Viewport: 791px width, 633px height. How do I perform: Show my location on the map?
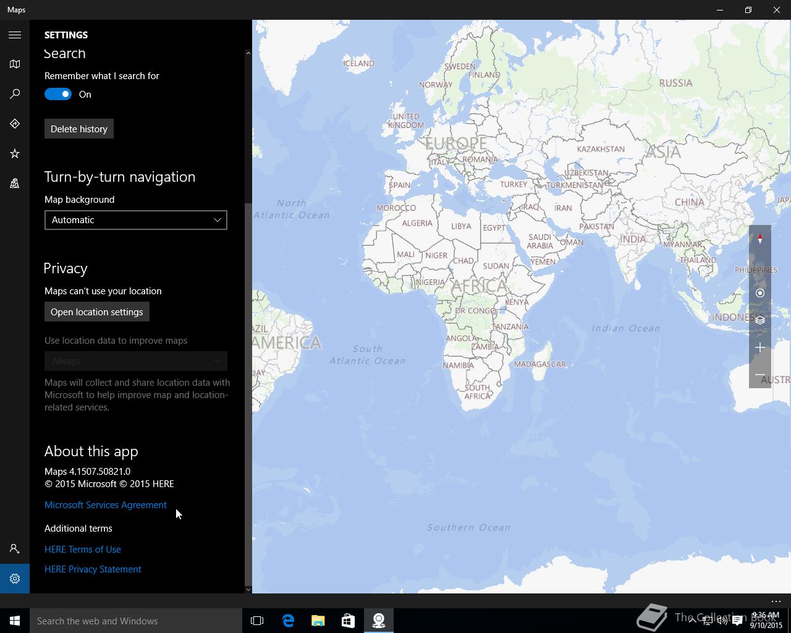pos(760,293)
